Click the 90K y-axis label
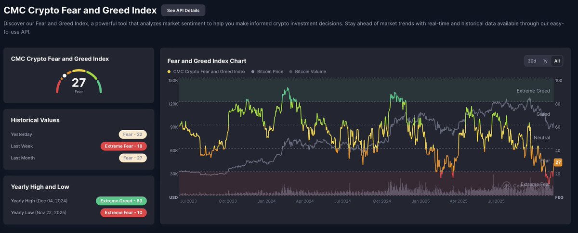The image size is (578, 233). coord(173,127)
